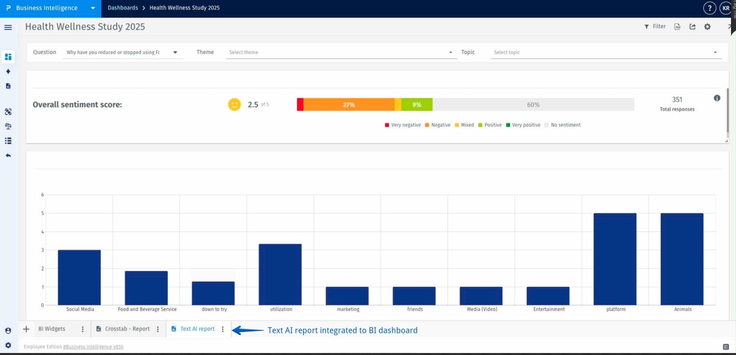Open the Select topic dropdown
This screenshot has width=736, height=355.
coord(605,53)
